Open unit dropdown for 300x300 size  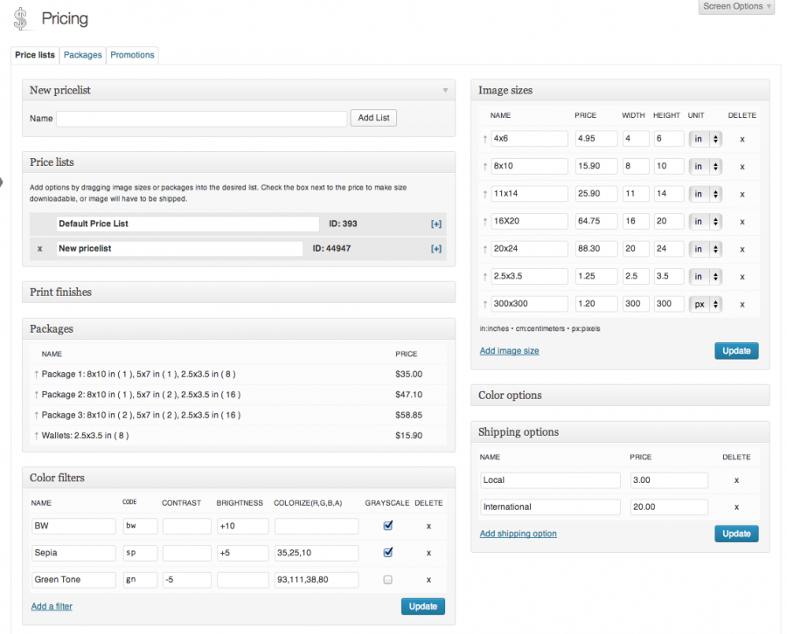(706, 305)
